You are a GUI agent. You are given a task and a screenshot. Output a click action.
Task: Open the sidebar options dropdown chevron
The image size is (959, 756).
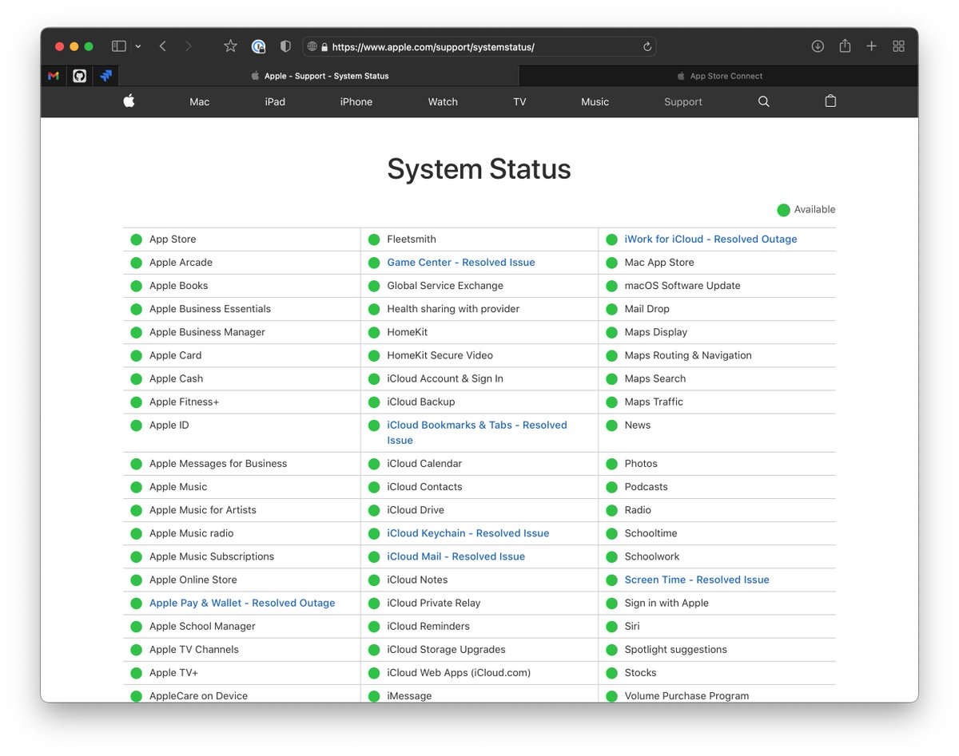138,46
